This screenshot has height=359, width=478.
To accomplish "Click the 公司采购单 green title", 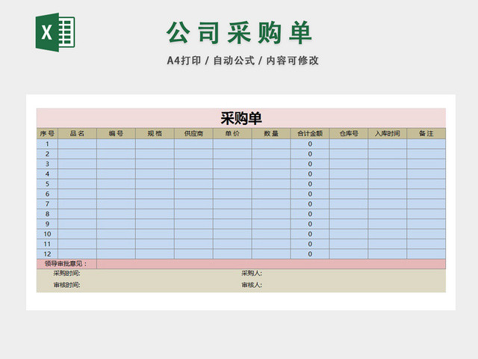I will pyautogui.click(x=239, y=33).
